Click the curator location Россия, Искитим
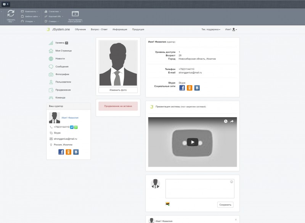This screenshot has height=223, width=305. (x=63, y=145)
